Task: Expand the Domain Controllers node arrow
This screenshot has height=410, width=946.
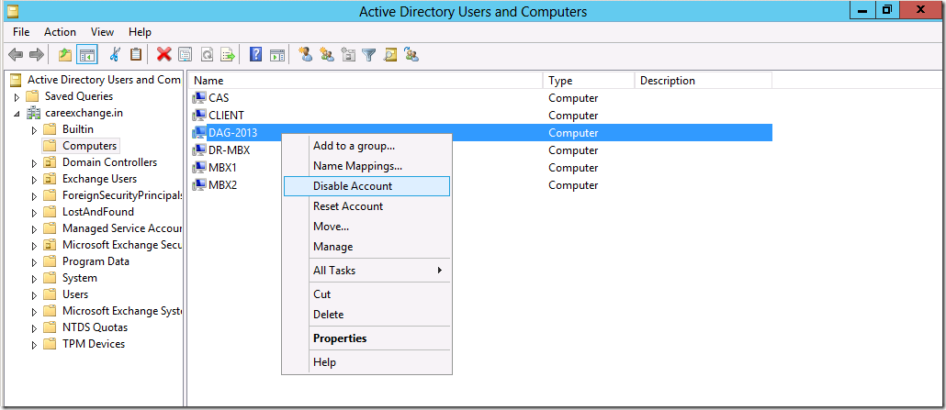Action: tap(34, 162)
